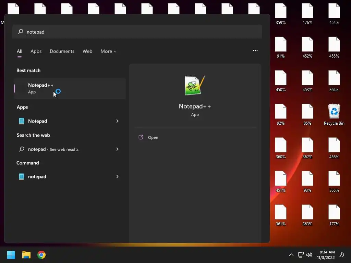Open the Windows Start button
Image resolution: width=351 pixels, height=263 pixels.
click(x=11, y=255)
